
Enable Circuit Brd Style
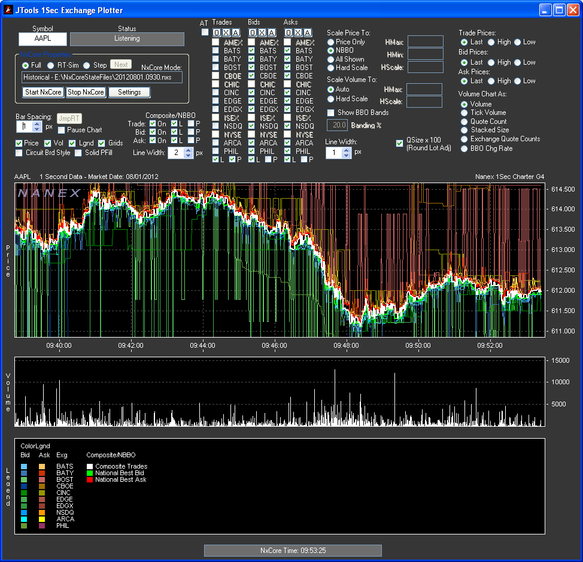[x=19, y=153]
